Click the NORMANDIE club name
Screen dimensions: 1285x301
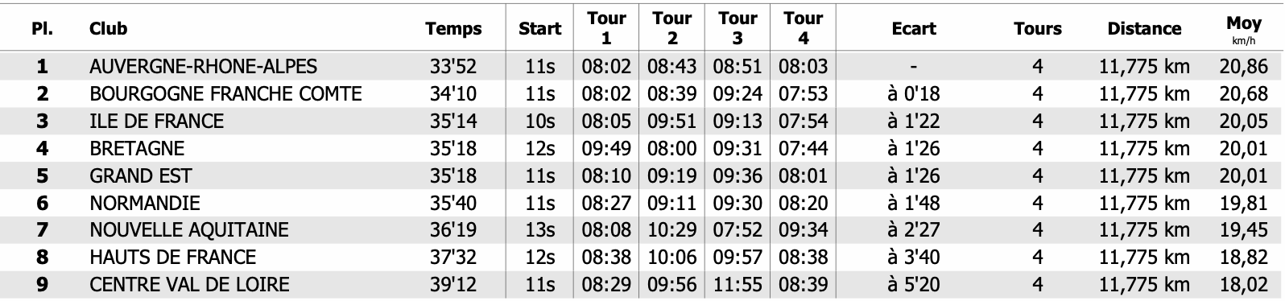click(x=145, y=204)
